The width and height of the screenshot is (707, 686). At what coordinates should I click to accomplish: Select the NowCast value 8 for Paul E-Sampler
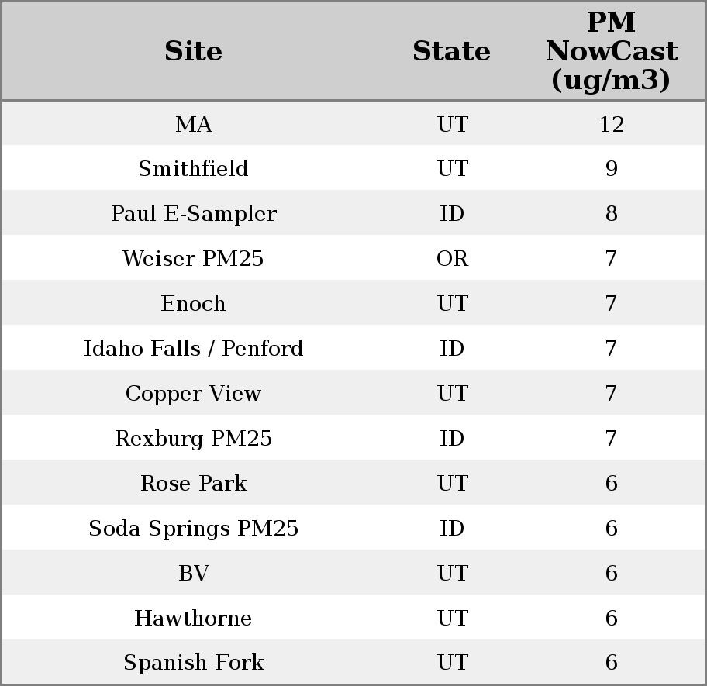[611, 214]
